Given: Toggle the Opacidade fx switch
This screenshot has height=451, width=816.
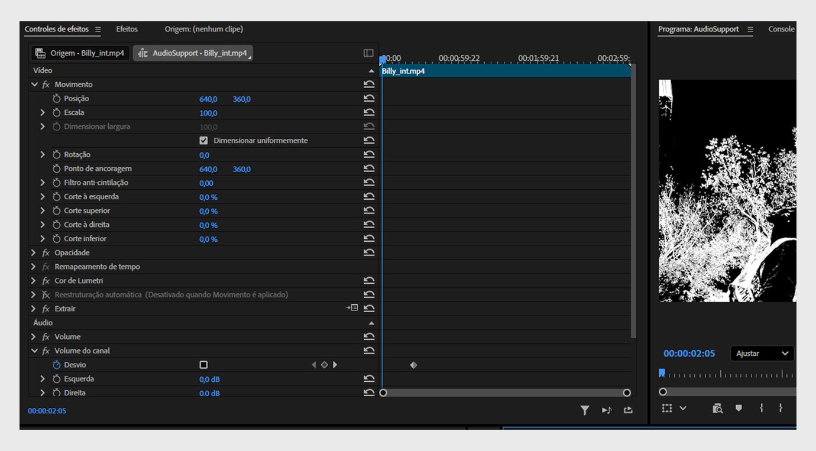Looking at the screenshot, I should pos(46,253).
